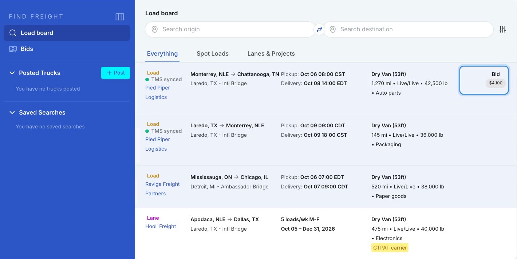517x259 pixels.
Task: Open the Lanes & Projects tab
Action: pyautogui.click(x=271, y=53)
